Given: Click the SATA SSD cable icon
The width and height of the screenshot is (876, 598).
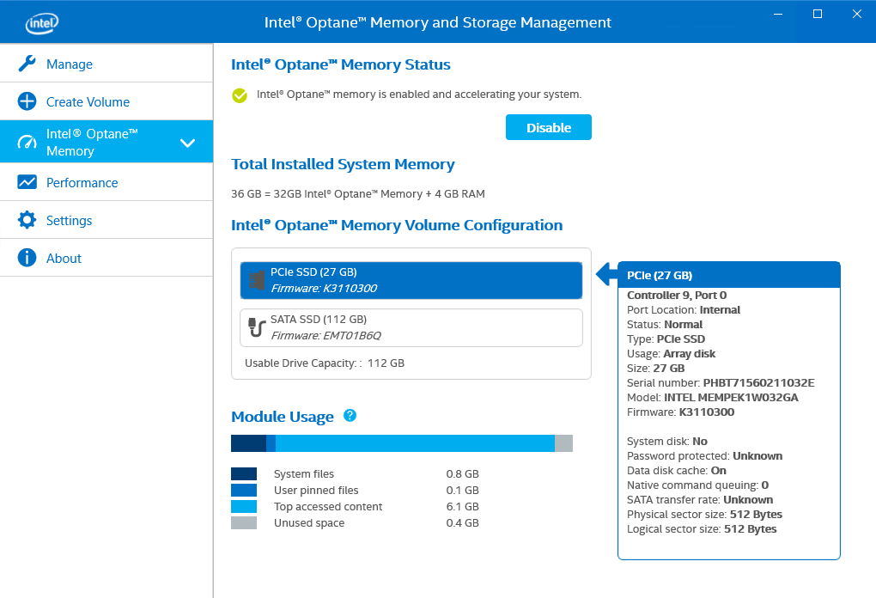Looking at the screenshot, I should [257, 327].
